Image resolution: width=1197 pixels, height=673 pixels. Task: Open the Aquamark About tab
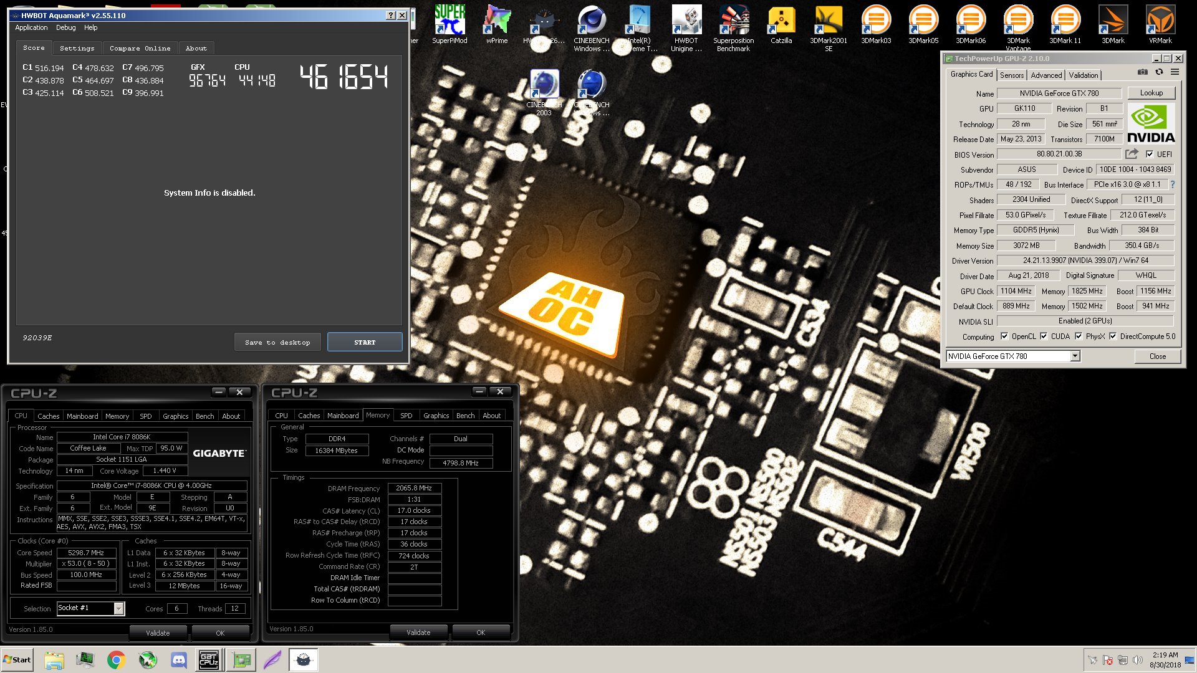pyautogui.click(x=196, y=48)
